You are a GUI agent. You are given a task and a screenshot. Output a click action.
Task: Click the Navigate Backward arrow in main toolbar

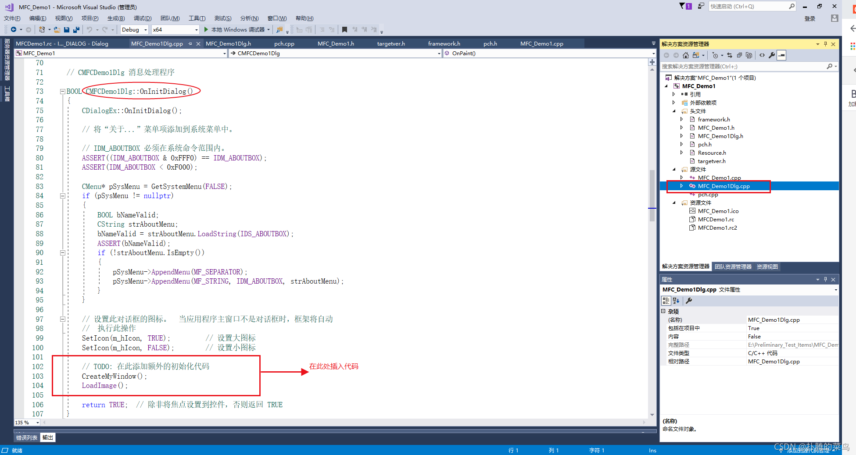tap(14, 29)
